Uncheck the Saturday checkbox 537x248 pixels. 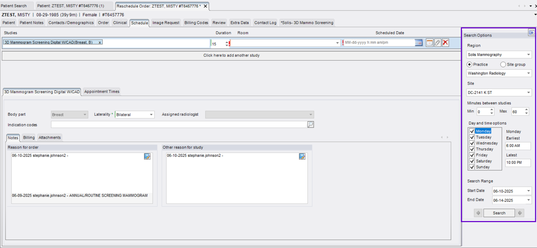click(472, 161)
